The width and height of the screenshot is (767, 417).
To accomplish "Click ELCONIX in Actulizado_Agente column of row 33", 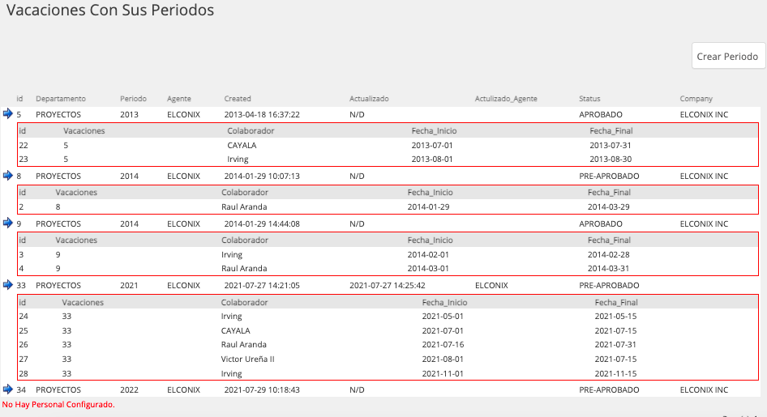I will [x=491, y=285].
